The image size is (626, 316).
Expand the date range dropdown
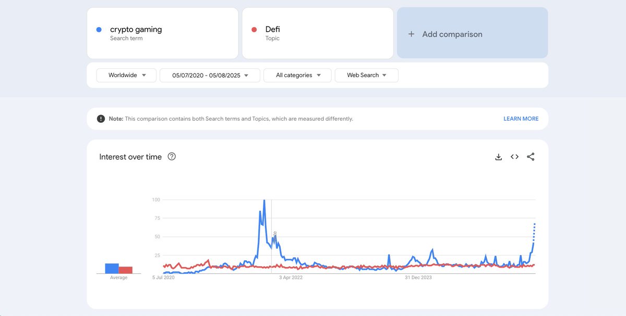[210, 75]
